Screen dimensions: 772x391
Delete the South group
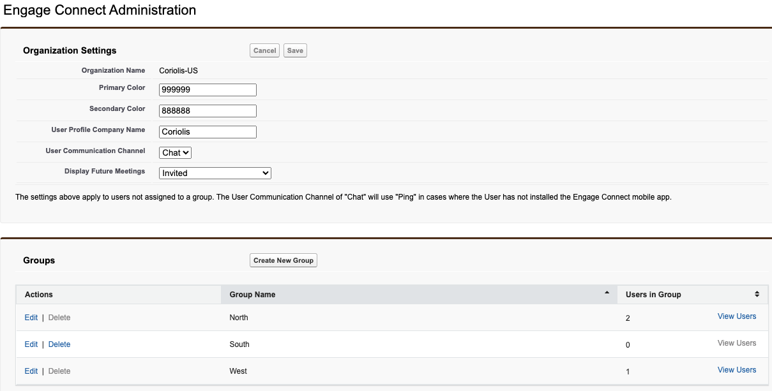(x=59, y=344)
